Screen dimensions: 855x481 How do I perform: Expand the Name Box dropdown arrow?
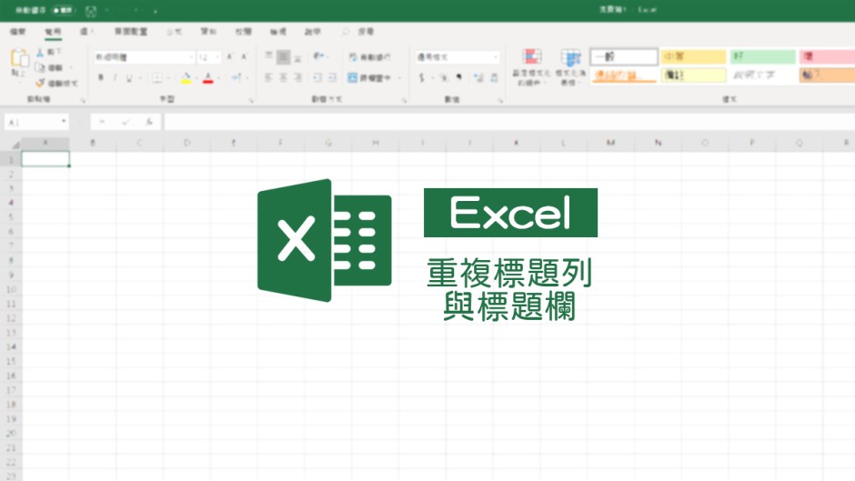pyautogui.click(x=64, y=121)
